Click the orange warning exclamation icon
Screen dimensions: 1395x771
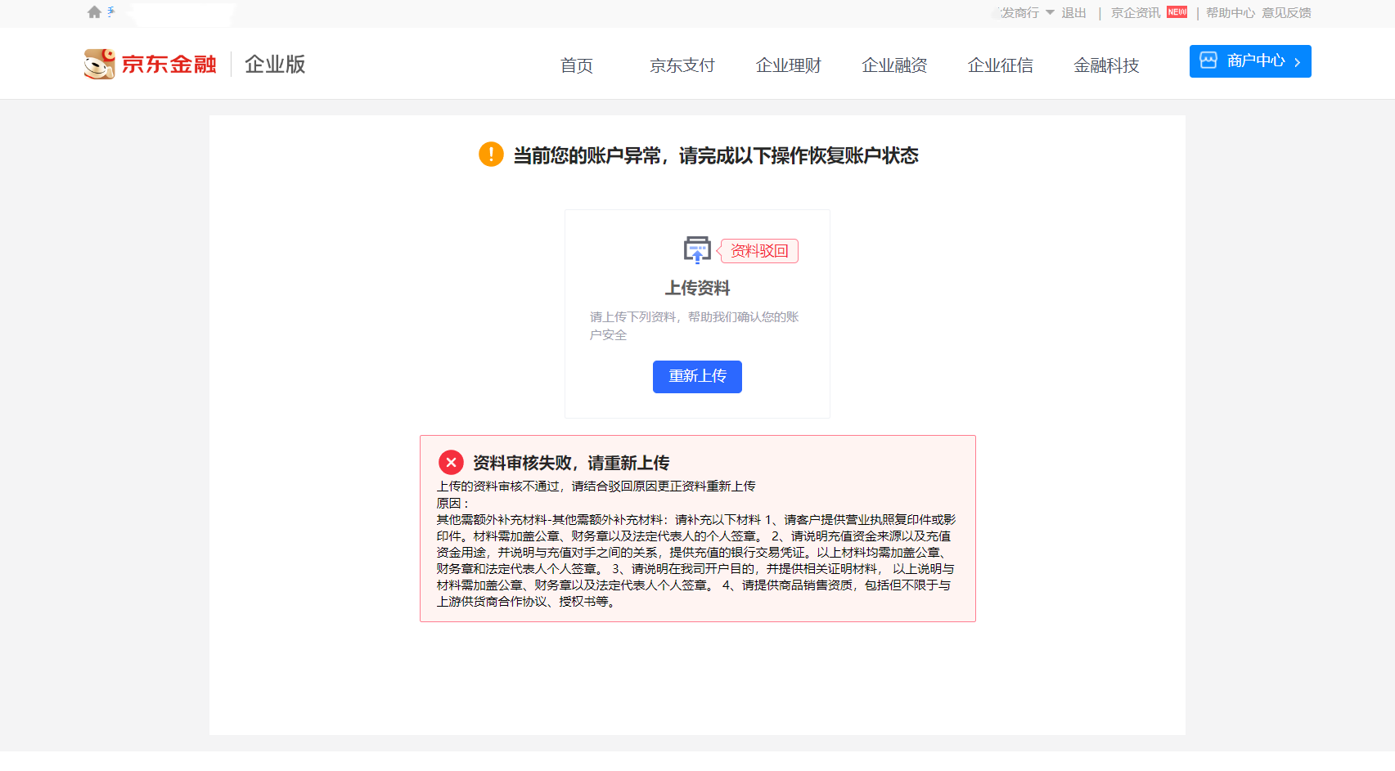pyautogui.click(x=491, y=155)
